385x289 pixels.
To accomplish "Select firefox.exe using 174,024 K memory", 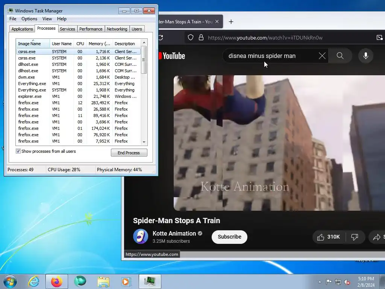I will [78, 128].
